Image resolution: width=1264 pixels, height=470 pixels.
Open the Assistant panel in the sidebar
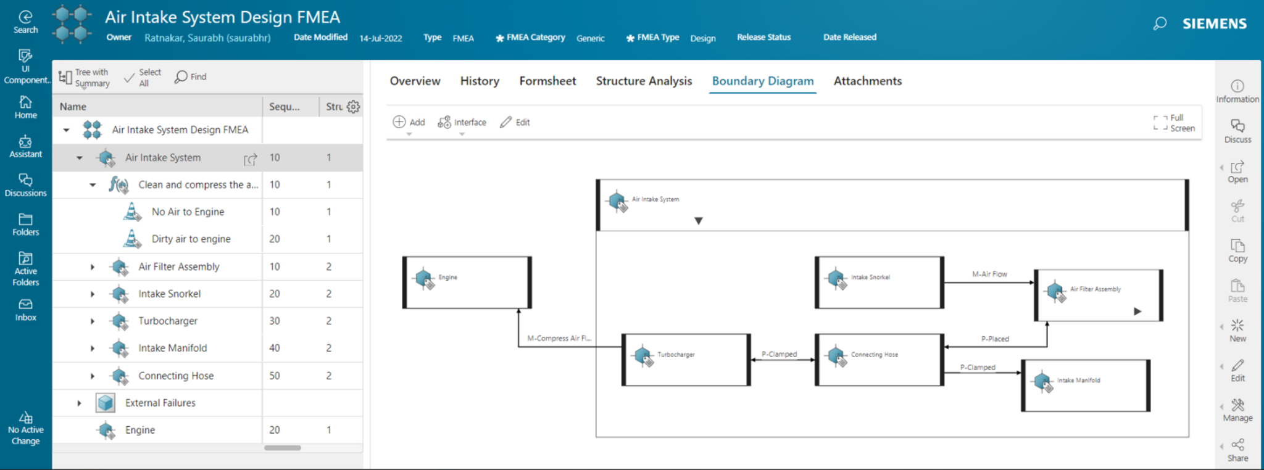pyautogui.click(x=25, y=147)
